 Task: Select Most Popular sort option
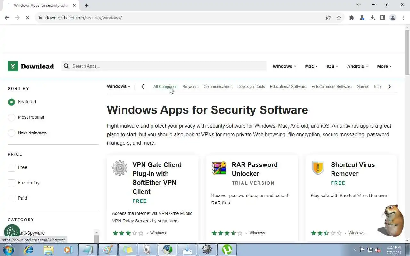click(12, 117)
